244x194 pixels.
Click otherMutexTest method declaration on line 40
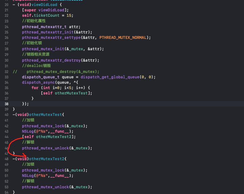[x=44, y=115]
